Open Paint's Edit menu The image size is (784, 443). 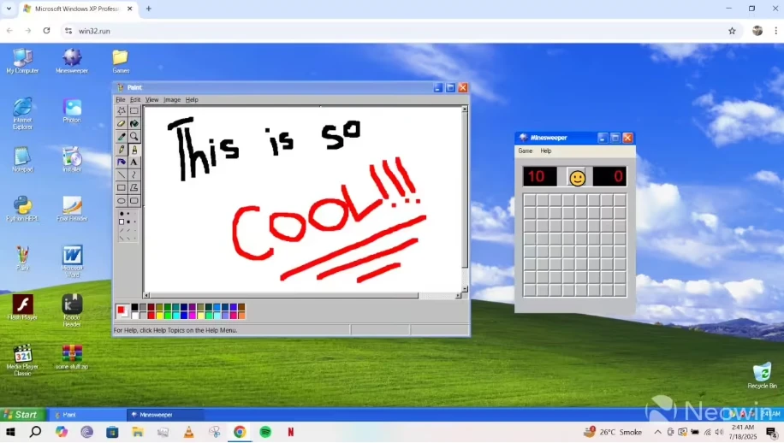coord(135,100)
